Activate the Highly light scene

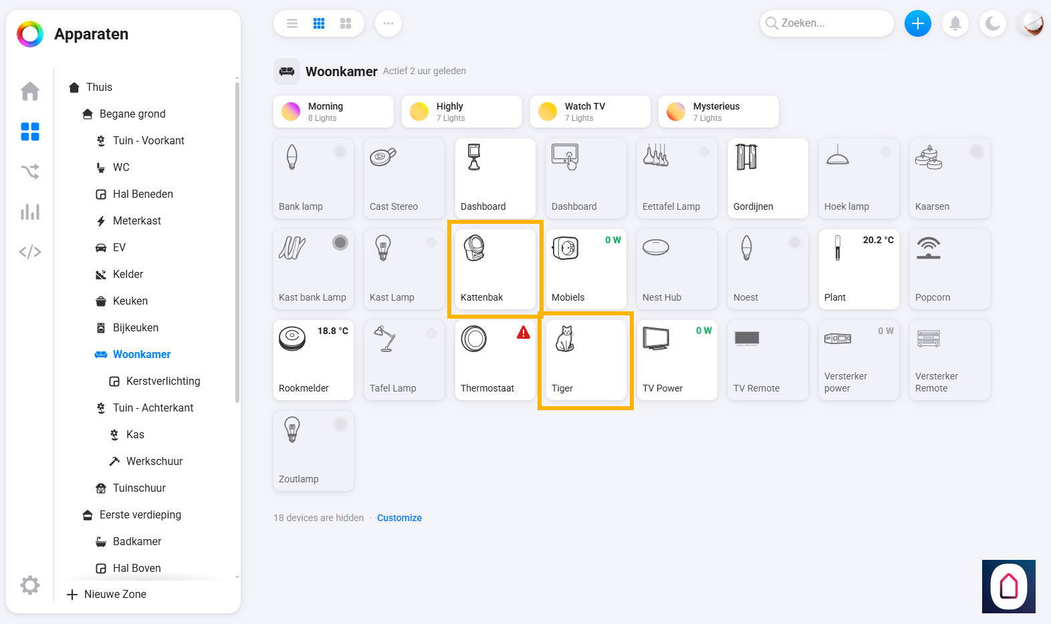click(x=462, y=112)
